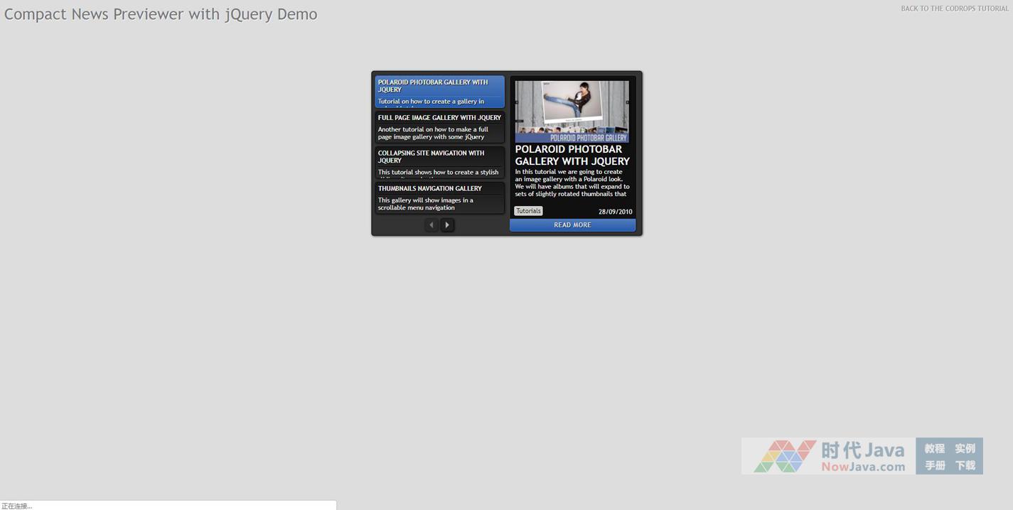
Task: Click the 28/09/2010 date in preview
Action: [615, 212]
